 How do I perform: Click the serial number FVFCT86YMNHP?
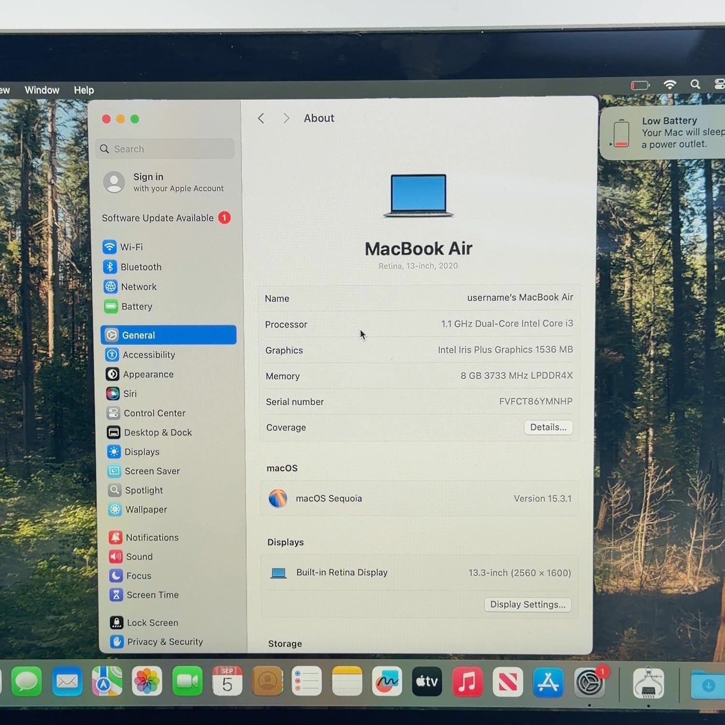536,401
